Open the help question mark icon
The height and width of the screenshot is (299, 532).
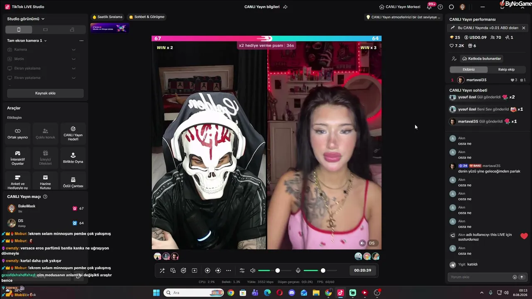(x=440, y=7)
